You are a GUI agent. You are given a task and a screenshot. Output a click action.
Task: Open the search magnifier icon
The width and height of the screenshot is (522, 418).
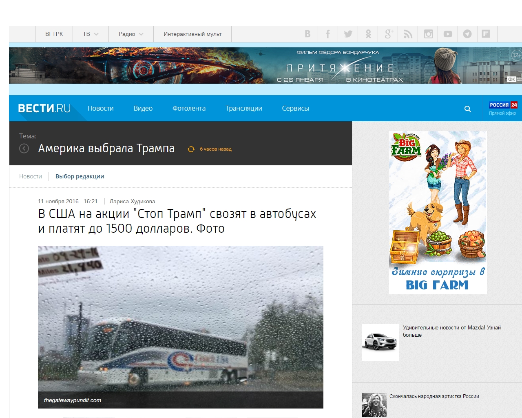(x=468, y=109)
